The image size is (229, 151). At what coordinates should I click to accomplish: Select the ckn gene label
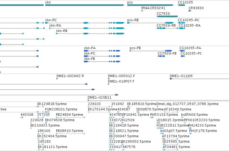click(48, 2)
